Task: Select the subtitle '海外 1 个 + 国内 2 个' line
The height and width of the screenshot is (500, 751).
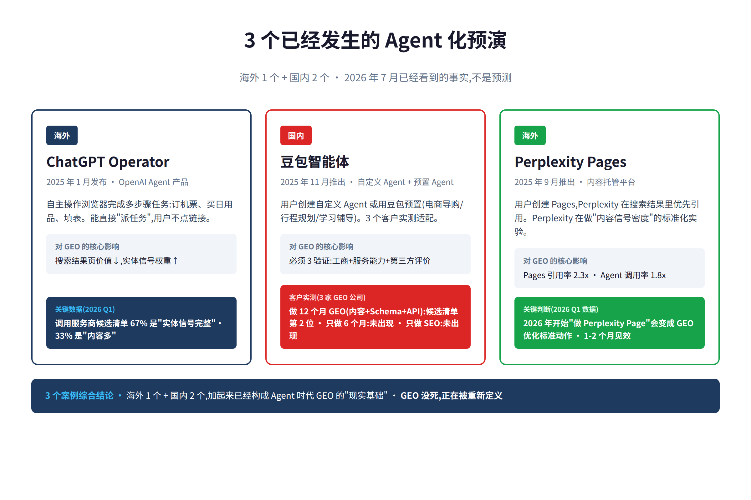Action: coord(375,77)
